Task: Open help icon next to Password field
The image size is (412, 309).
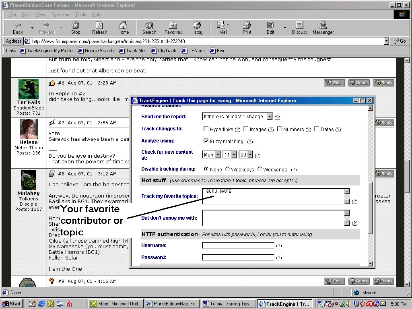Action: [x=279, y=258]
